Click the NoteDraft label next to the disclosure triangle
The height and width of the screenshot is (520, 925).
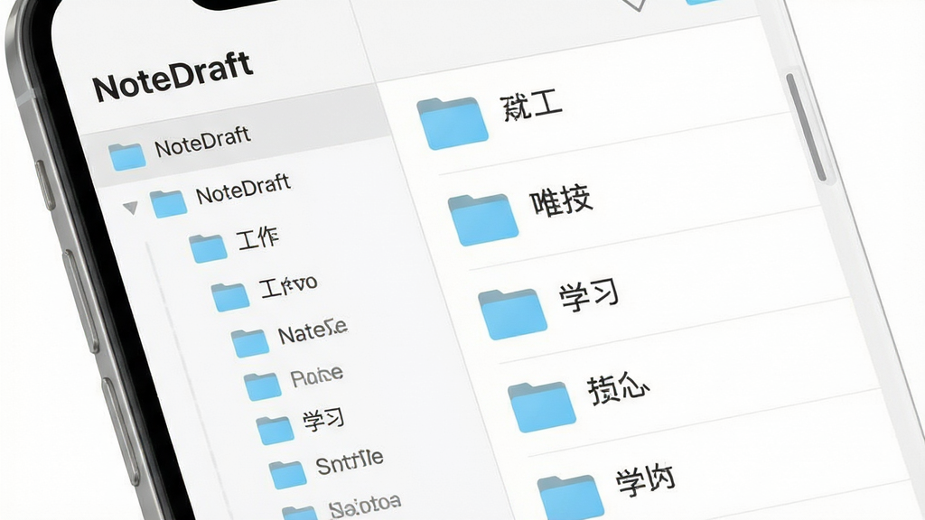tap(243, 189)
